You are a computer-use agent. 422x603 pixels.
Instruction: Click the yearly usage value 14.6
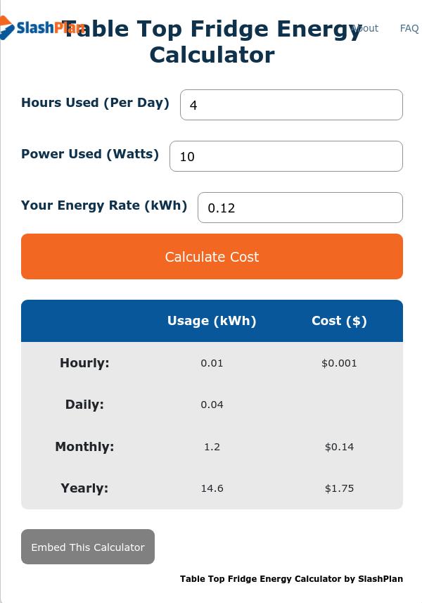coord(212,488)
